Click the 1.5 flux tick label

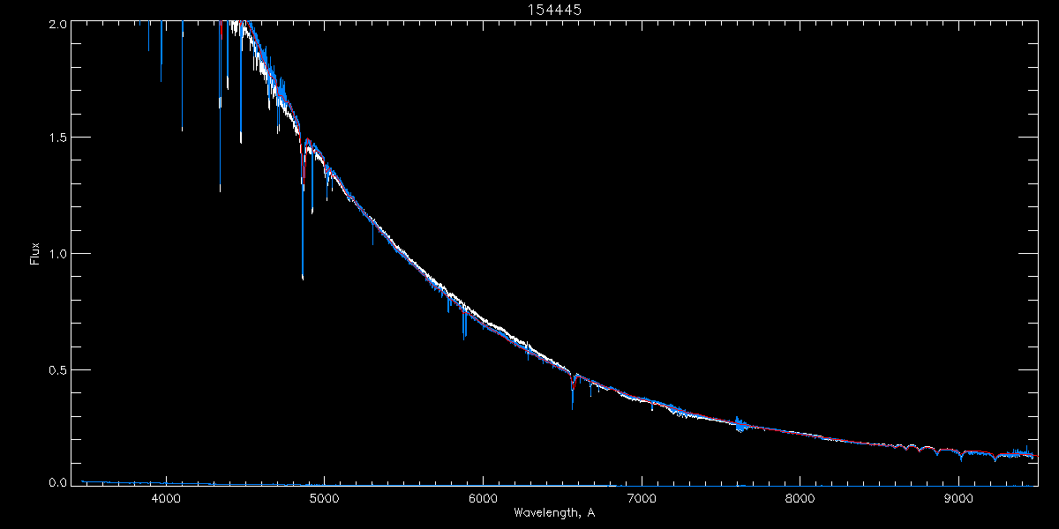(56, 138)
